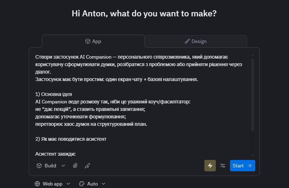Open the sliders settings icon
Viewport: 289px width, 188px height.
[223, 166]
